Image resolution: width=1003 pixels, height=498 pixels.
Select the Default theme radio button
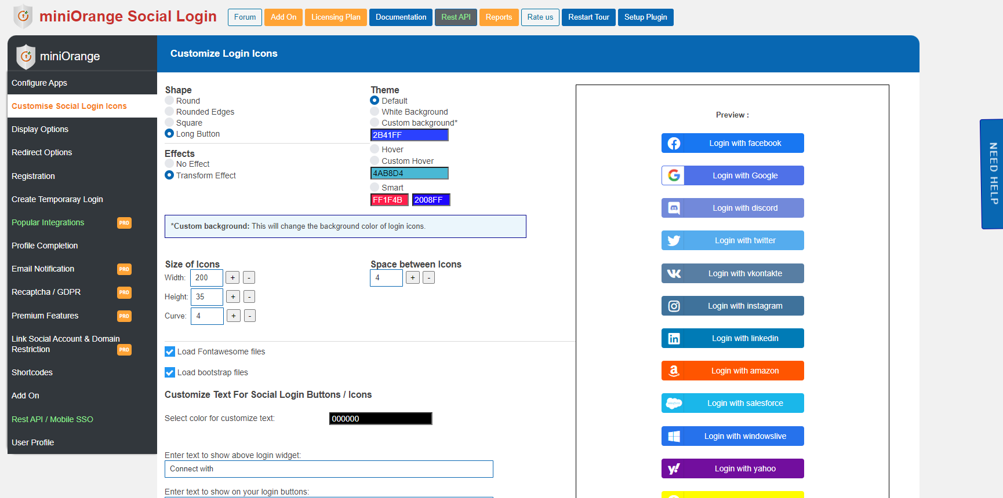pyautogui.click(x=375, y=100)
